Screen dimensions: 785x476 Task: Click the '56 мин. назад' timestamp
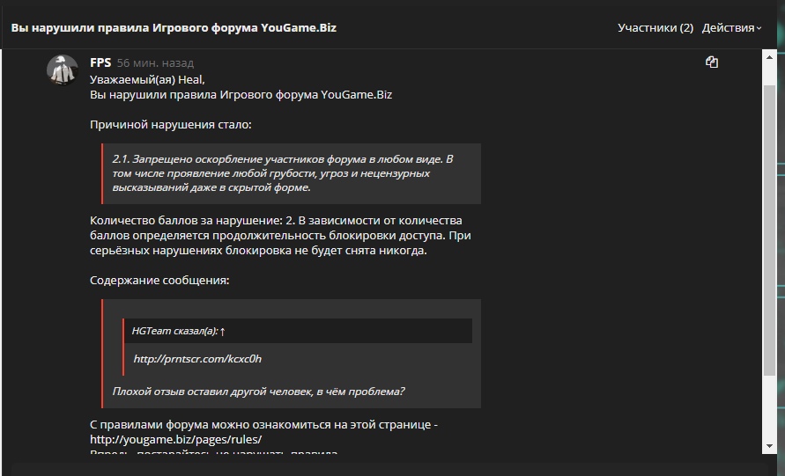(x=155, y=63)
